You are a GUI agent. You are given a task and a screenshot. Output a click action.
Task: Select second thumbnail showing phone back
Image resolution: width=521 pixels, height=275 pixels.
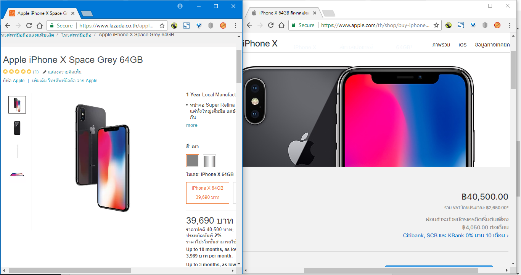pos(17,128)
